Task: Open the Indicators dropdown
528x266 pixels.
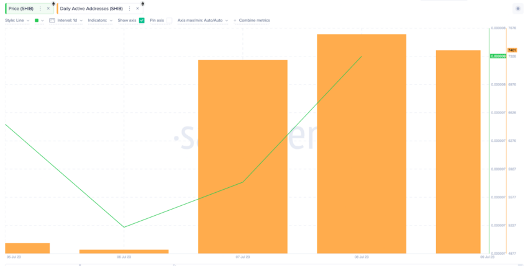Action: (x=100, y=20)
